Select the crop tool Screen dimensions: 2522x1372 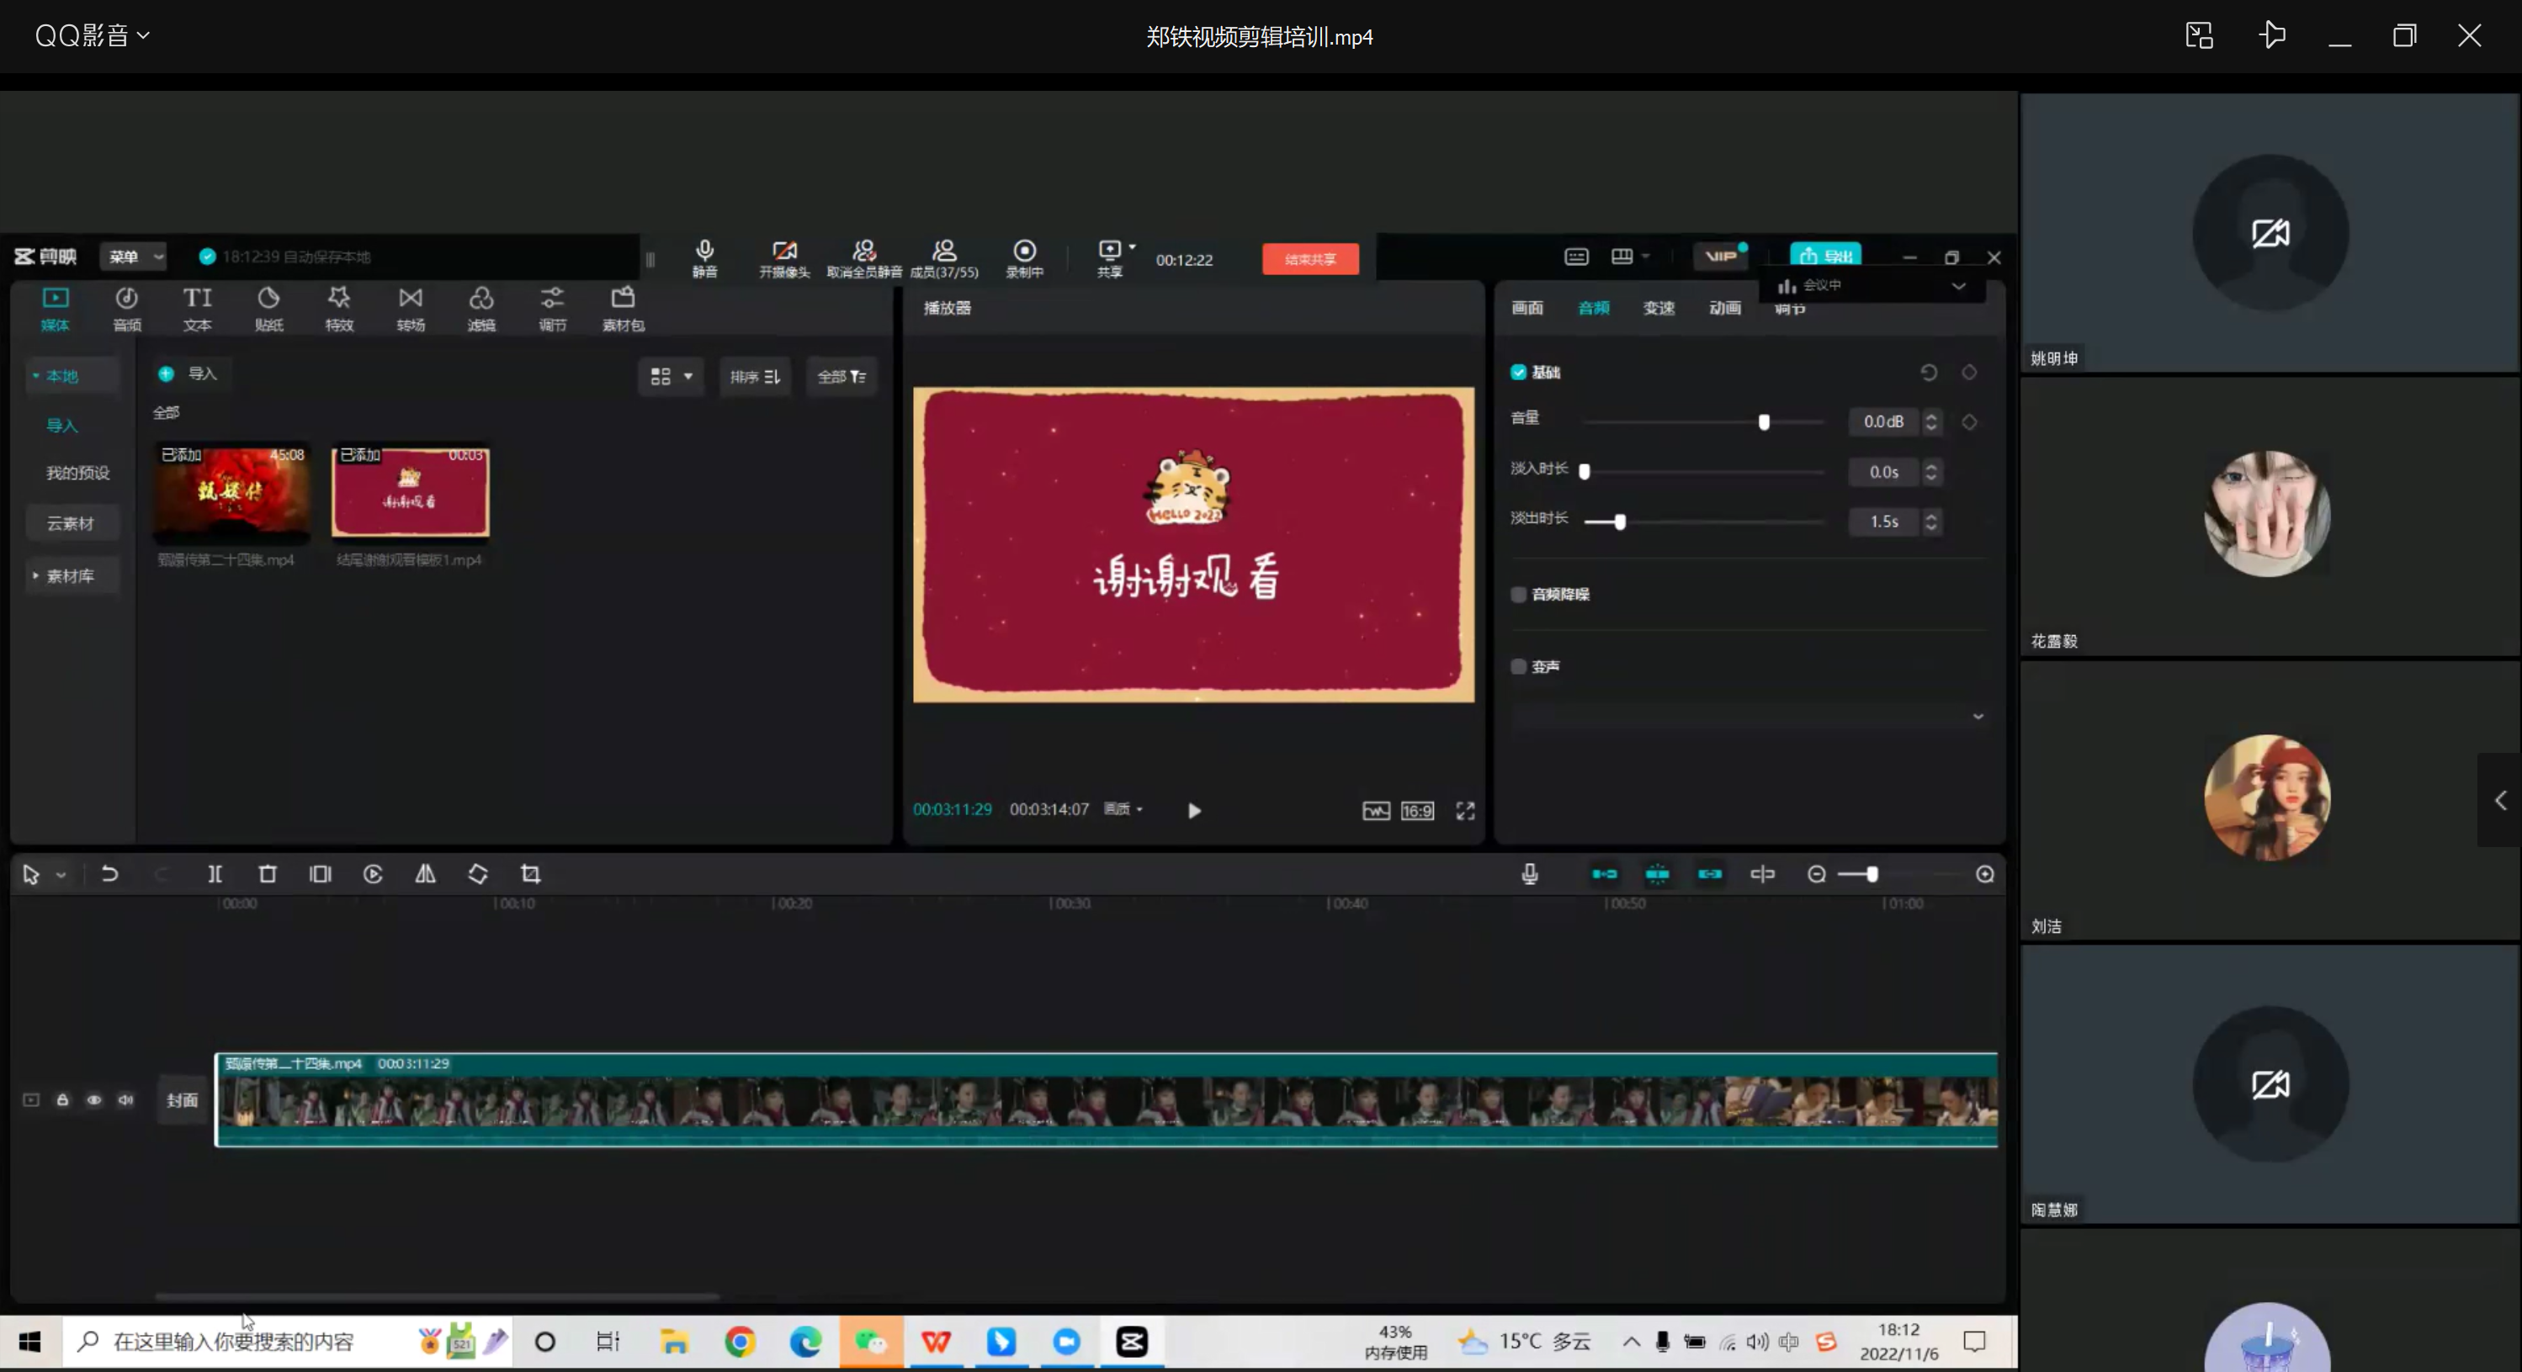[531, 874]
